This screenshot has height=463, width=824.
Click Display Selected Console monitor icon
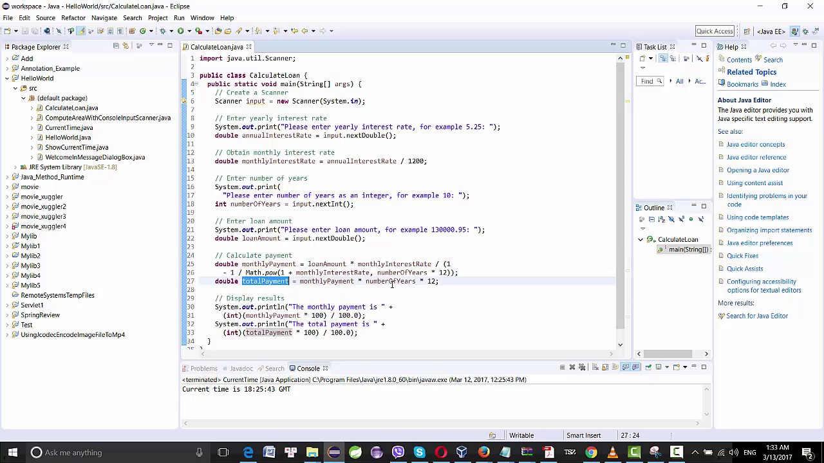tap(658, 367)
